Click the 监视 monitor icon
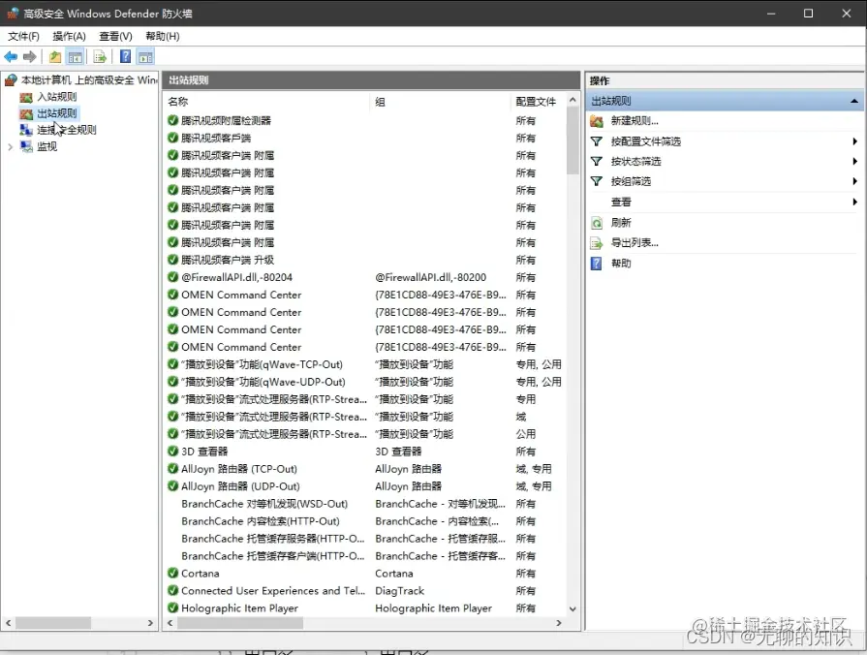 26,146
